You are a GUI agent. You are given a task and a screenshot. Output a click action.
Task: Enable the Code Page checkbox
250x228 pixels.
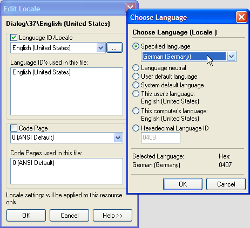pos(14,128)
